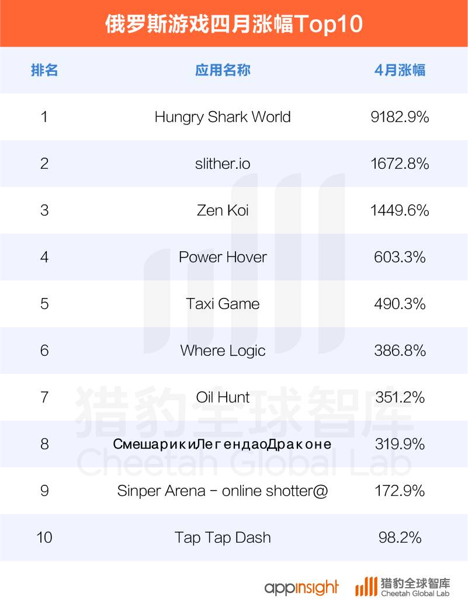Open the Power Hover row name

tap(223, 257)
